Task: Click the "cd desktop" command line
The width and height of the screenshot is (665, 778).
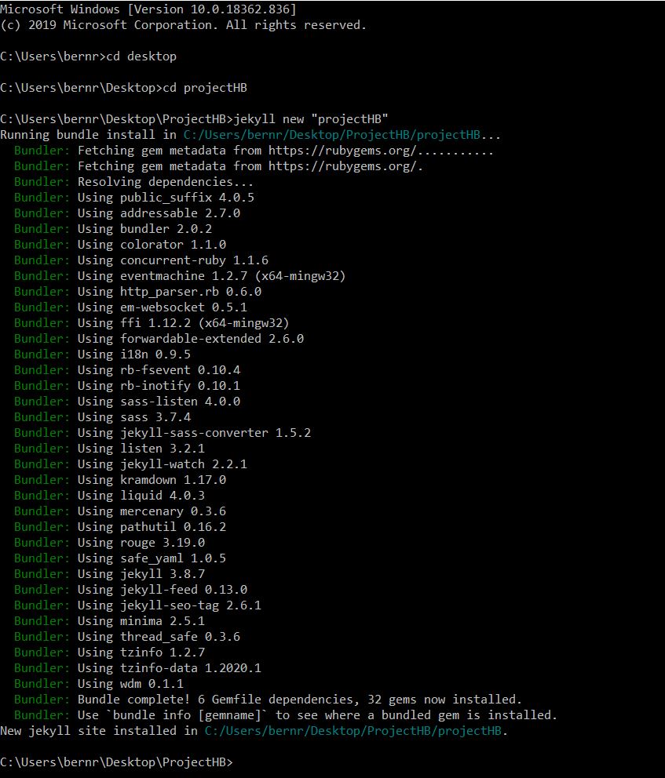Action: click(89, 56)
